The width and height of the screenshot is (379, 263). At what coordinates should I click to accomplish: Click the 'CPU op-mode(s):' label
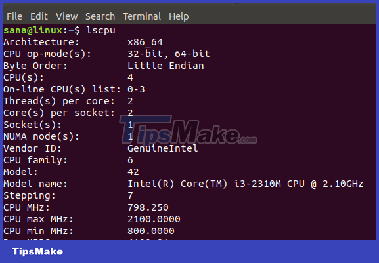[x=47, y=54]
